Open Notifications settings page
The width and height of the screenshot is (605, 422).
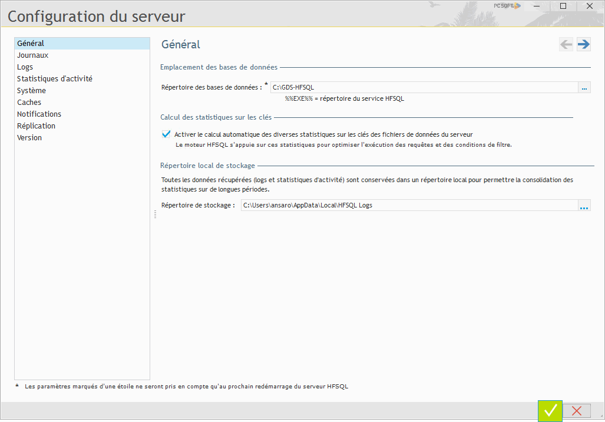[x=39, y=114]
